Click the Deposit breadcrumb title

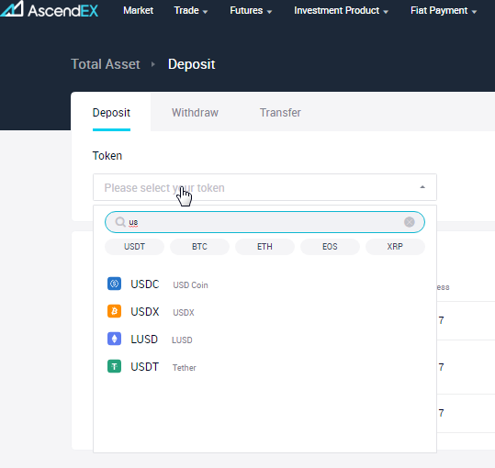coord(191,64)
